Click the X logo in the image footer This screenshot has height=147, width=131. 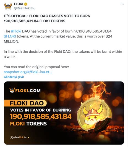[x=12, y=137]
